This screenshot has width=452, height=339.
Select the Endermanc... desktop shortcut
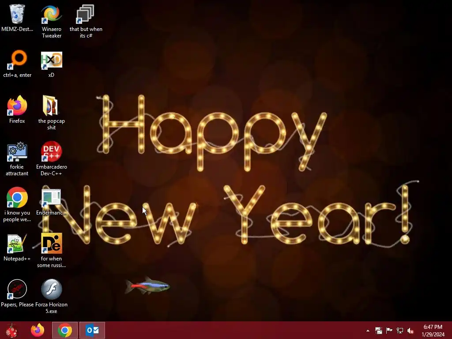coord(51,198)
